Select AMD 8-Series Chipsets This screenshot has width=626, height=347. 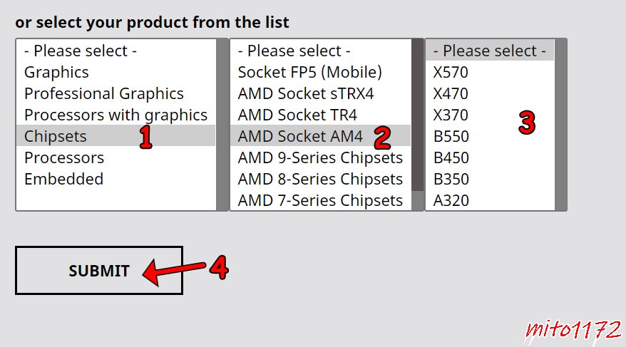pos(321,179)
